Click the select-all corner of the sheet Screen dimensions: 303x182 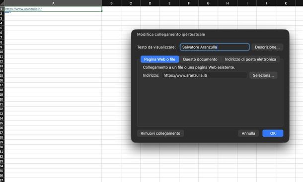click(x=2, y=3)
